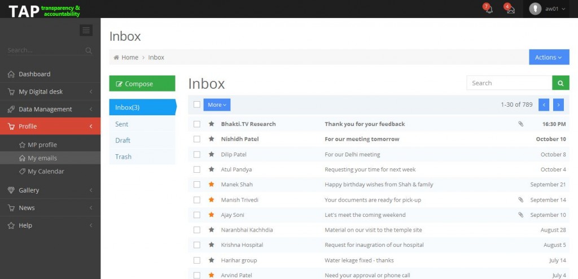Unstar the Manek Shah email
This screenshot has height=279, width=578.
pos(211,185)
